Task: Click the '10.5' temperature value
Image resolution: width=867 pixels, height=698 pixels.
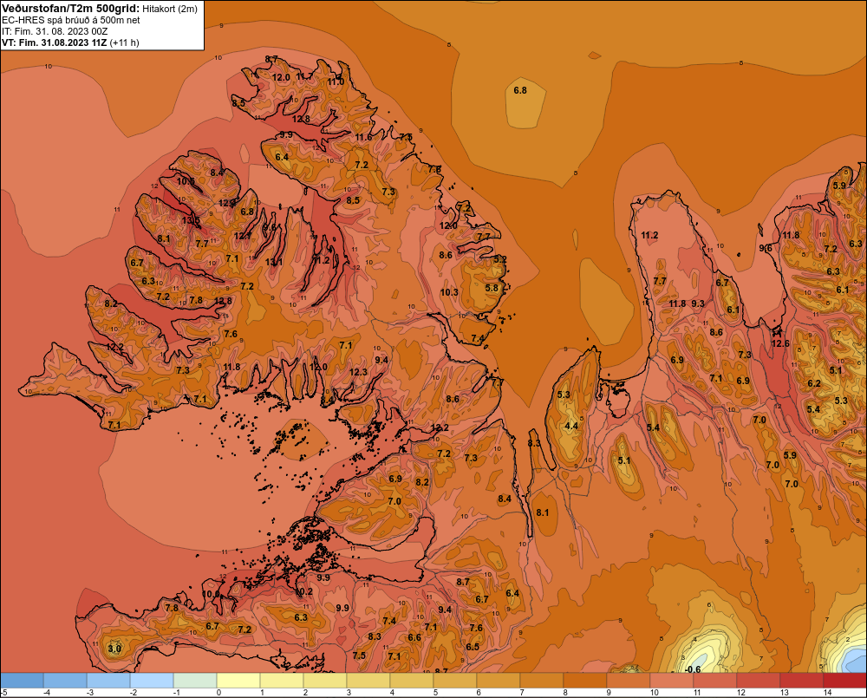Action: pyautogui.click(x=186, y=181)
